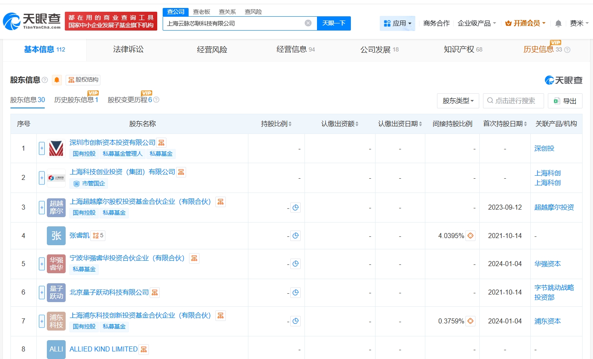The image size is (593, 359).
Task: Switch to 公司发展 tab
Action: [379, 50]
